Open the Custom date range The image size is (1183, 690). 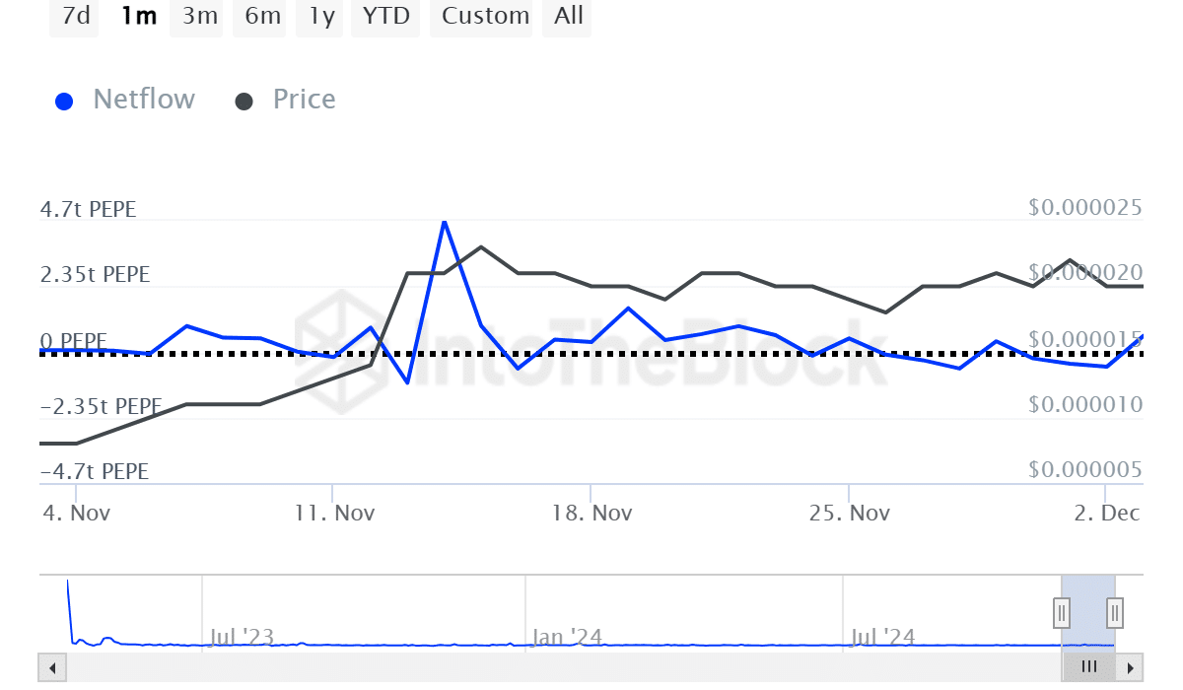(x=485, y=17)
